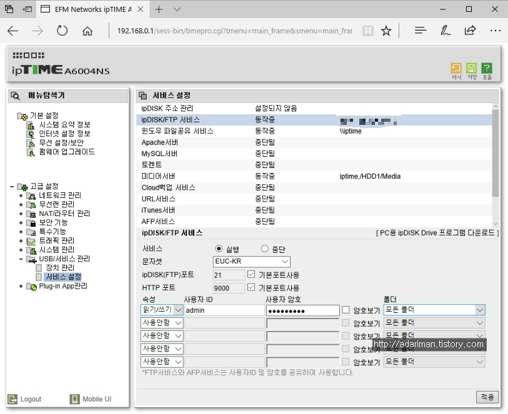The image size is (508, 414).
Task: Click the browser address bar URL
Action: (234, 31)
